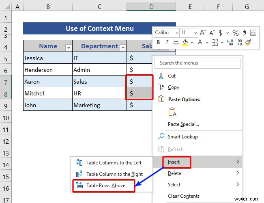The height and width of the screenshot is (203, 264).
Task: Choose Clear Contents in context menu
Action: (x=197, y=196)
